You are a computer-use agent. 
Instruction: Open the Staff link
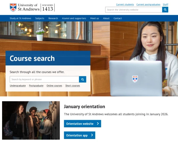pos(166,4)
